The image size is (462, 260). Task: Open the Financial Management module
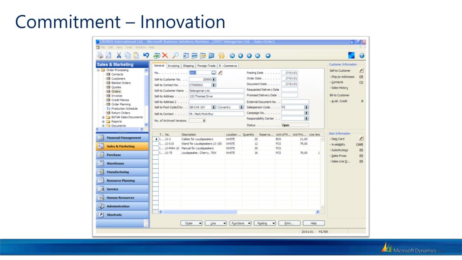click(x=122, y=138)
